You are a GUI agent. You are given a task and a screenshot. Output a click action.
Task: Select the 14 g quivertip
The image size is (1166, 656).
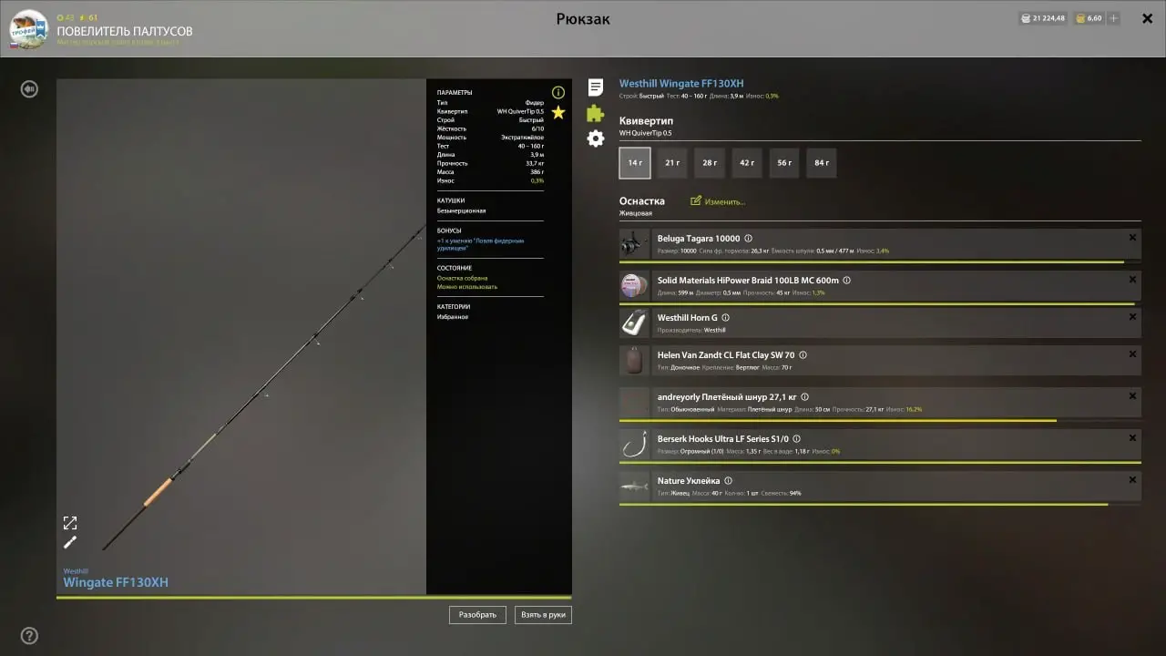click(635, 163)
